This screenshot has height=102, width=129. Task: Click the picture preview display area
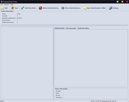tap(91, 58)
